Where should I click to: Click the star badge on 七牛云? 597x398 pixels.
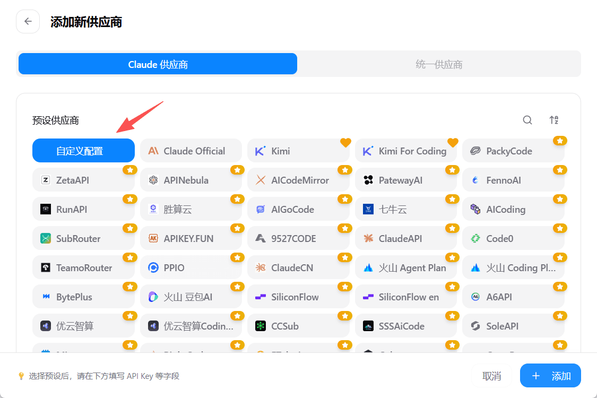(452, 199)
